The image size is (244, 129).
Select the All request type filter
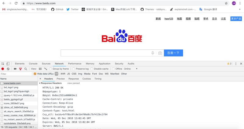tap(56, 74)
